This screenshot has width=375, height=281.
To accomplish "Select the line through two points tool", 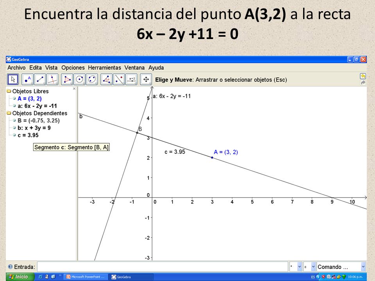I will click(x=40, y=79).
